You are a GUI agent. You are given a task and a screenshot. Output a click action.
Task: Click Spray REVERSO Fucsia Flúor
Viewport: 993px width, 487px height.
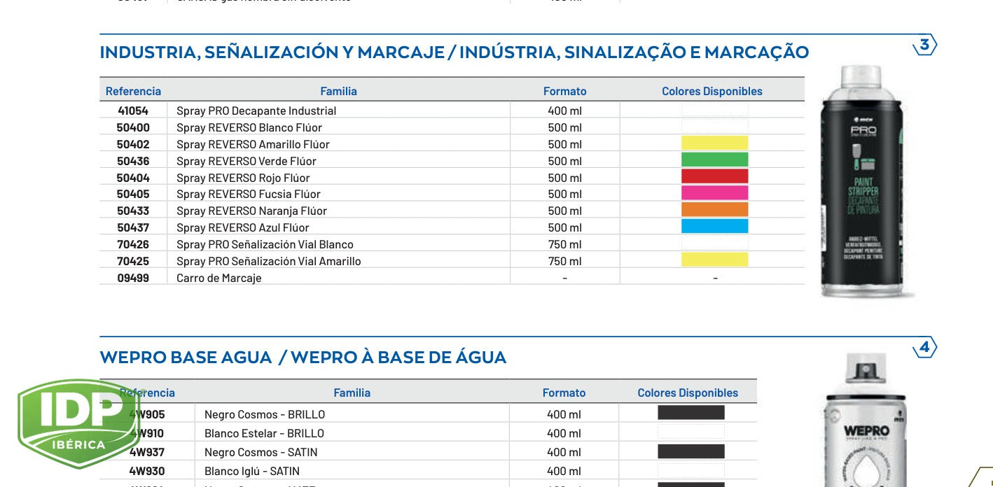[x=249, y=194]
